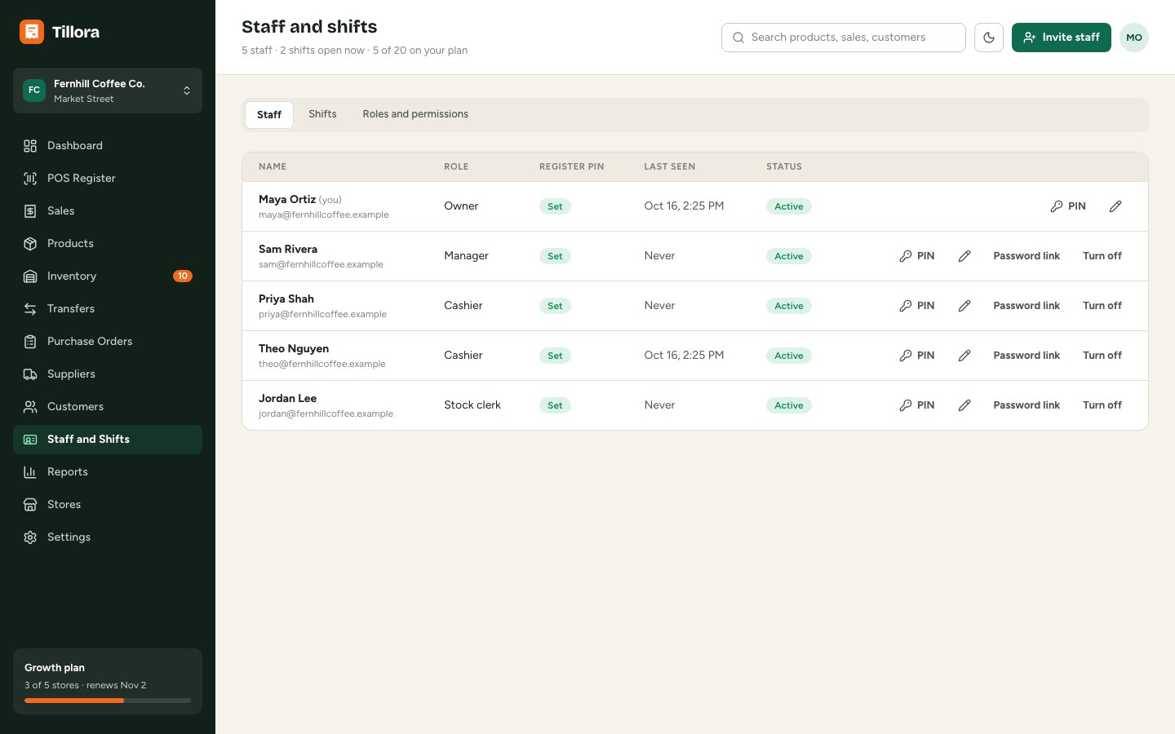Edit Maya Ortiz with pencil icon

click(1115, 206)
